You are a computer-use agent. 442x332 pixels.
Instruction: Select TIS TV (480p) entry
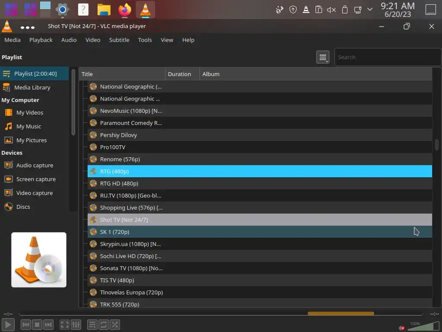(x=259, y=280)
